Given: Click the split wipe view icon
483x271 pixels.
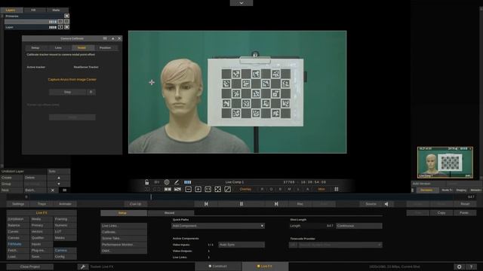Looking at the screenshot, I should tap(178, 189).
